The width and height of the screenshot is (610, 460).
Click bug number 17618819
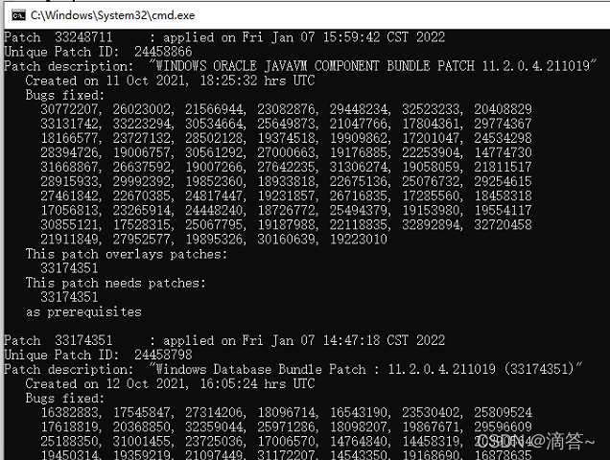(70, 427)
